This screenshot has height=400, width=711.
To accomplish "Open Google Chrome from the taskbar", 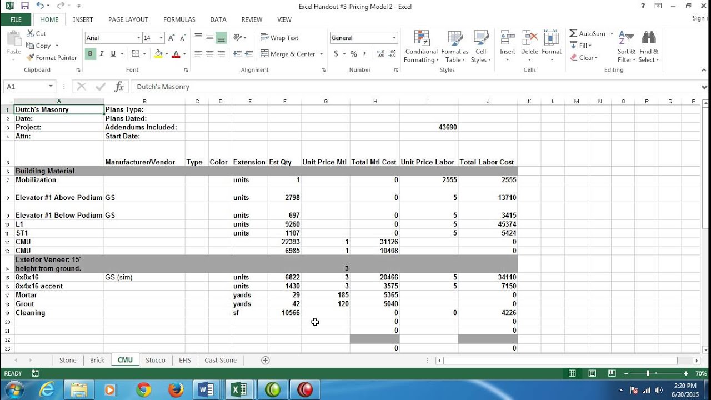I will click(x=144, y=390).
